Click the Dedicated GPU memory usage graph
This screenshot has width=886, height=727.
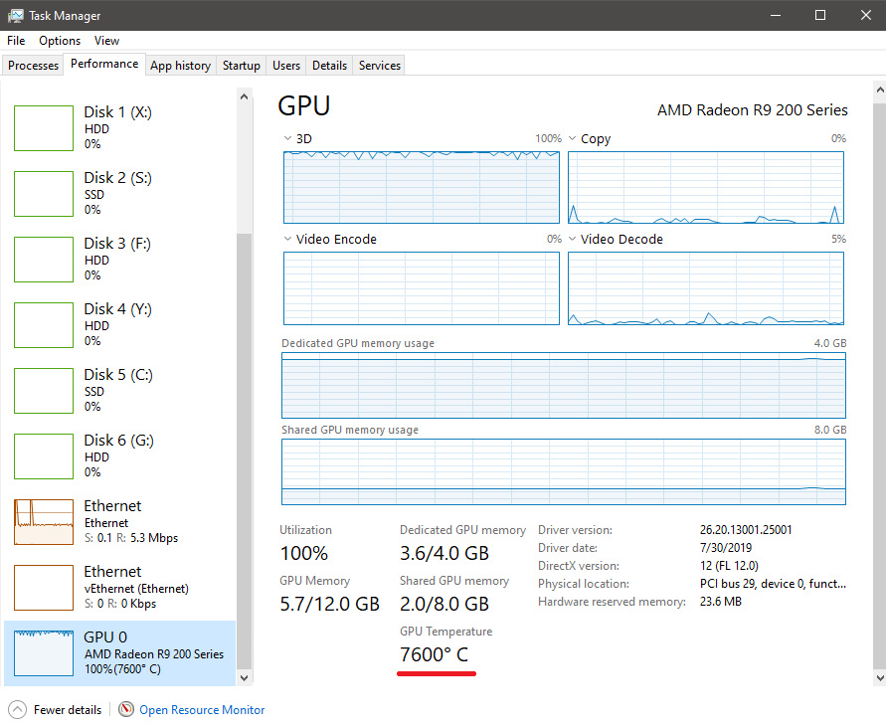[x=564, y=386]
